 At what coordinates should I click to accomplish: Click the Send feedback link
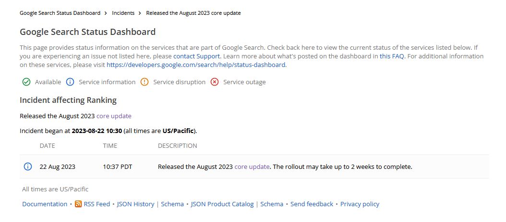click(x=312, y=204)
